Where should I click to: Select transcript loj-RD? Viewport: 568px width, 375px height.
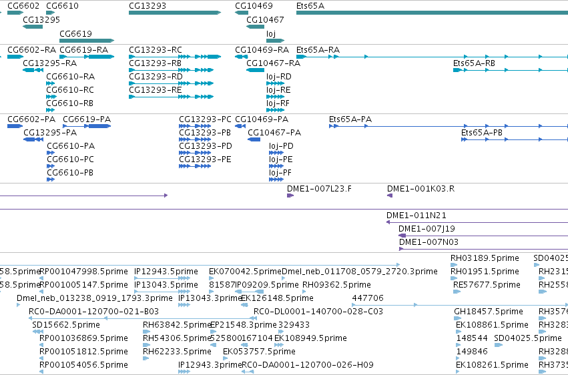point(275,83)
